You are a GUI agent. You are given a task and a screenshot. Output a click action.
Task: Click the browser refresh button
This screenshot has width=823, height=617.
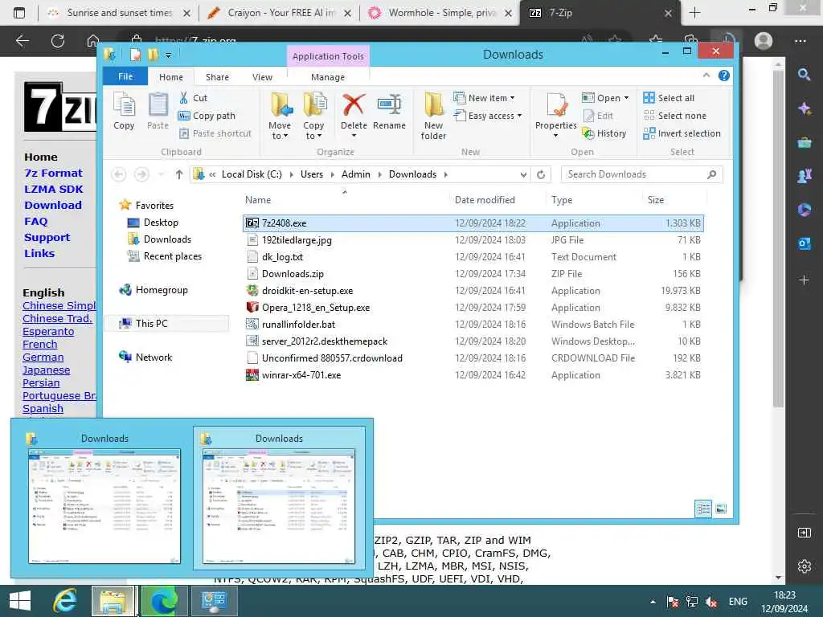coord(58,40)
